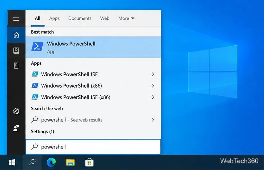The image size is (264, 170).
Task: Click the magnifier icon beside web result
Action: [x=35, y=120]
